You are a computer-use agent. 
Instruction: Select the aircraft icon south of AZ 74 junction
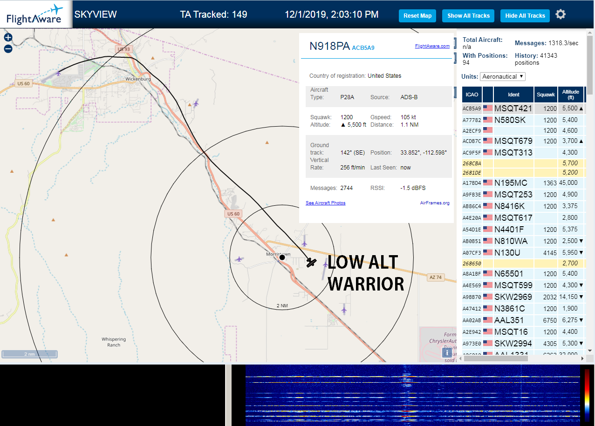344,309
